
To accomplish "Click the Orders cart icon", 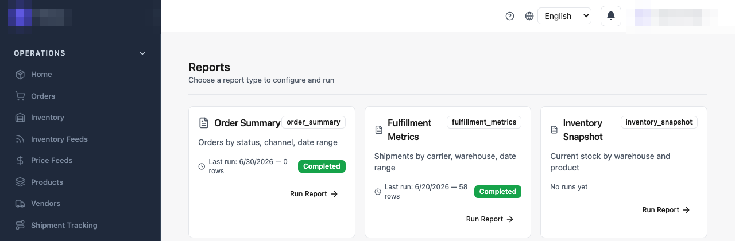I will pos(20,96).
